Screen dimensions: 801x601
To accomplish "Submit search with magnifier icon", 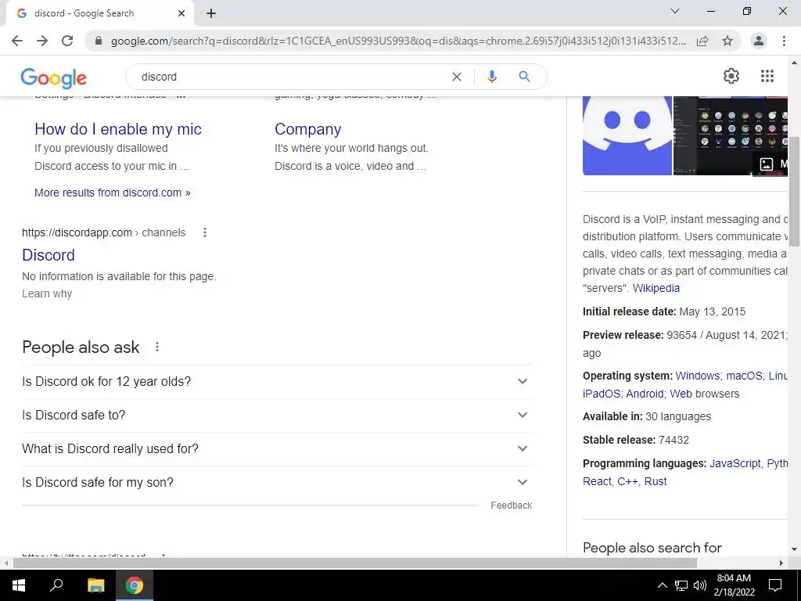I will 524,77.
